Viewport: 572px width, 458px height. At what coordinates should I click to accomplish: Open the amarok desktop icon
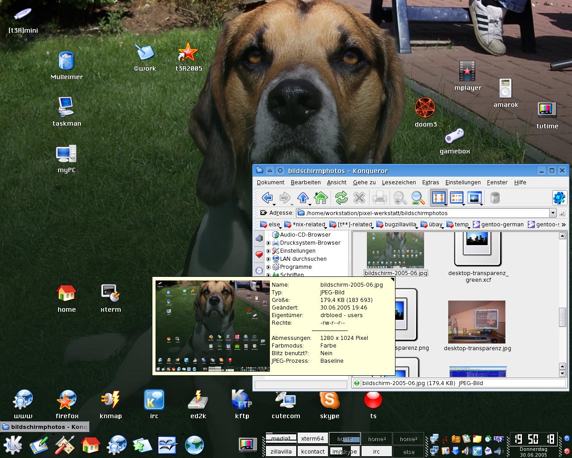coord(505,89)
